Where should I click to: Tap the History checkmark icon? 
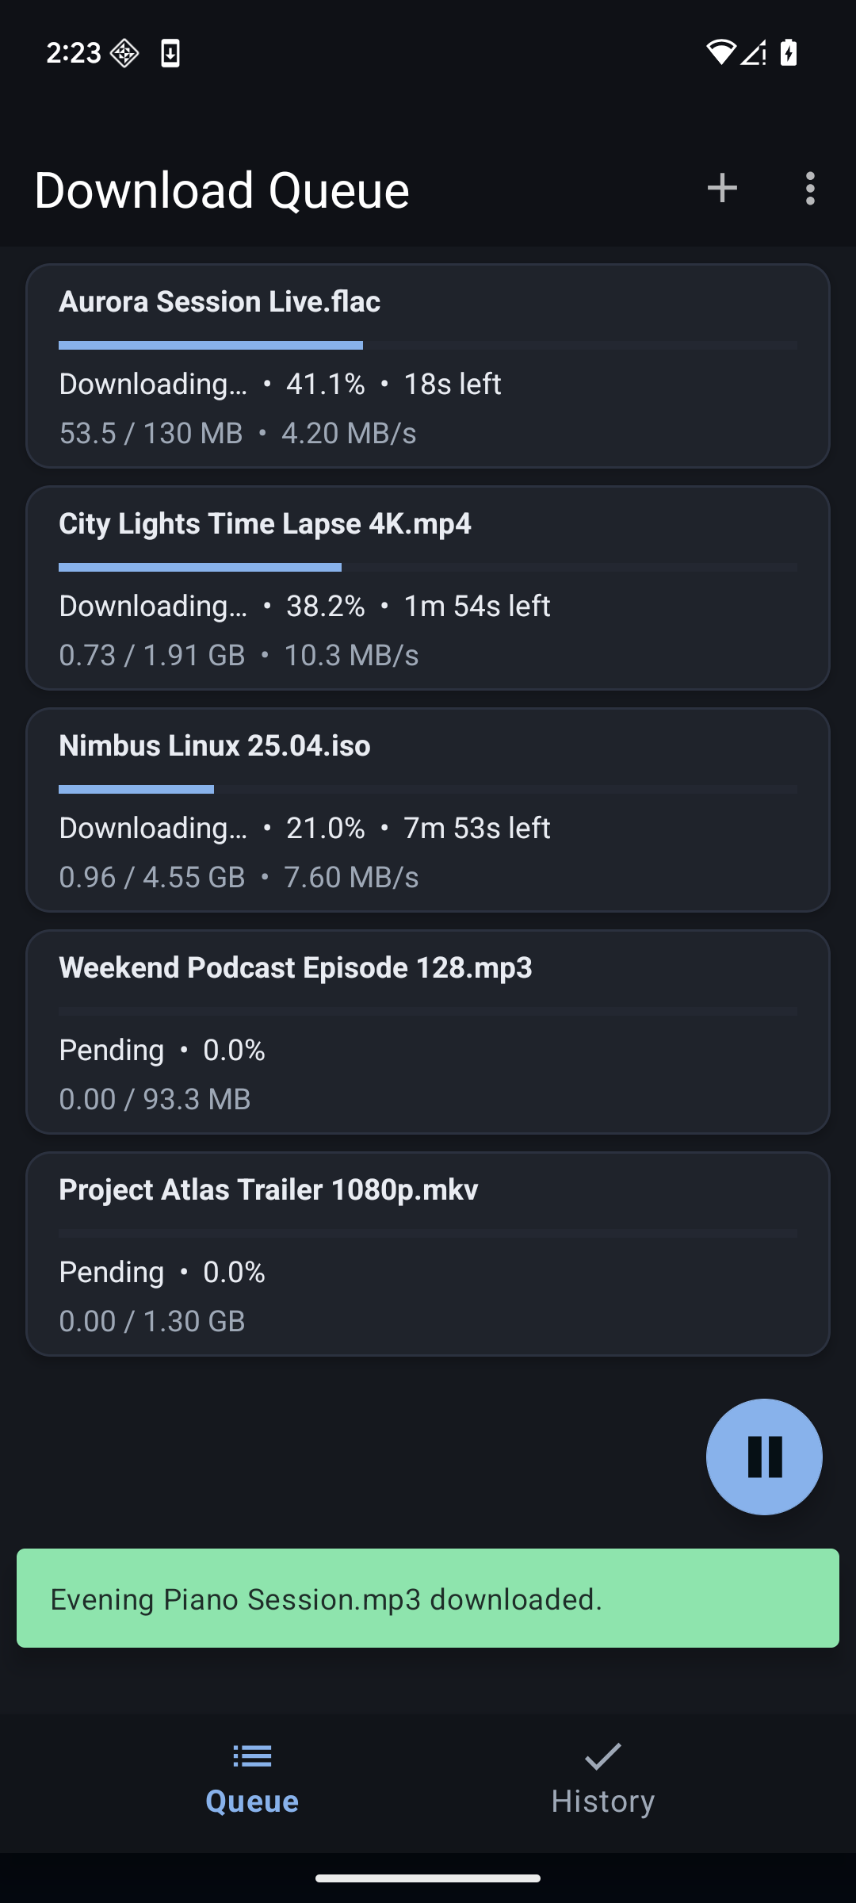tap(603, 1756)
